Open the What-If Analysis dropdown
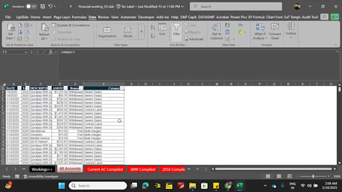This screenshot has width=342, height=192. click(x=260, y=32)
